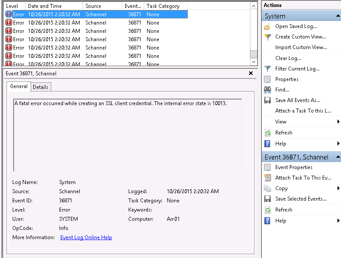This screenshot has height=258, width=341.
Task: Click the Logged value 10/26/2015 2:20:32 AM
Action: [x=193, y=191]
